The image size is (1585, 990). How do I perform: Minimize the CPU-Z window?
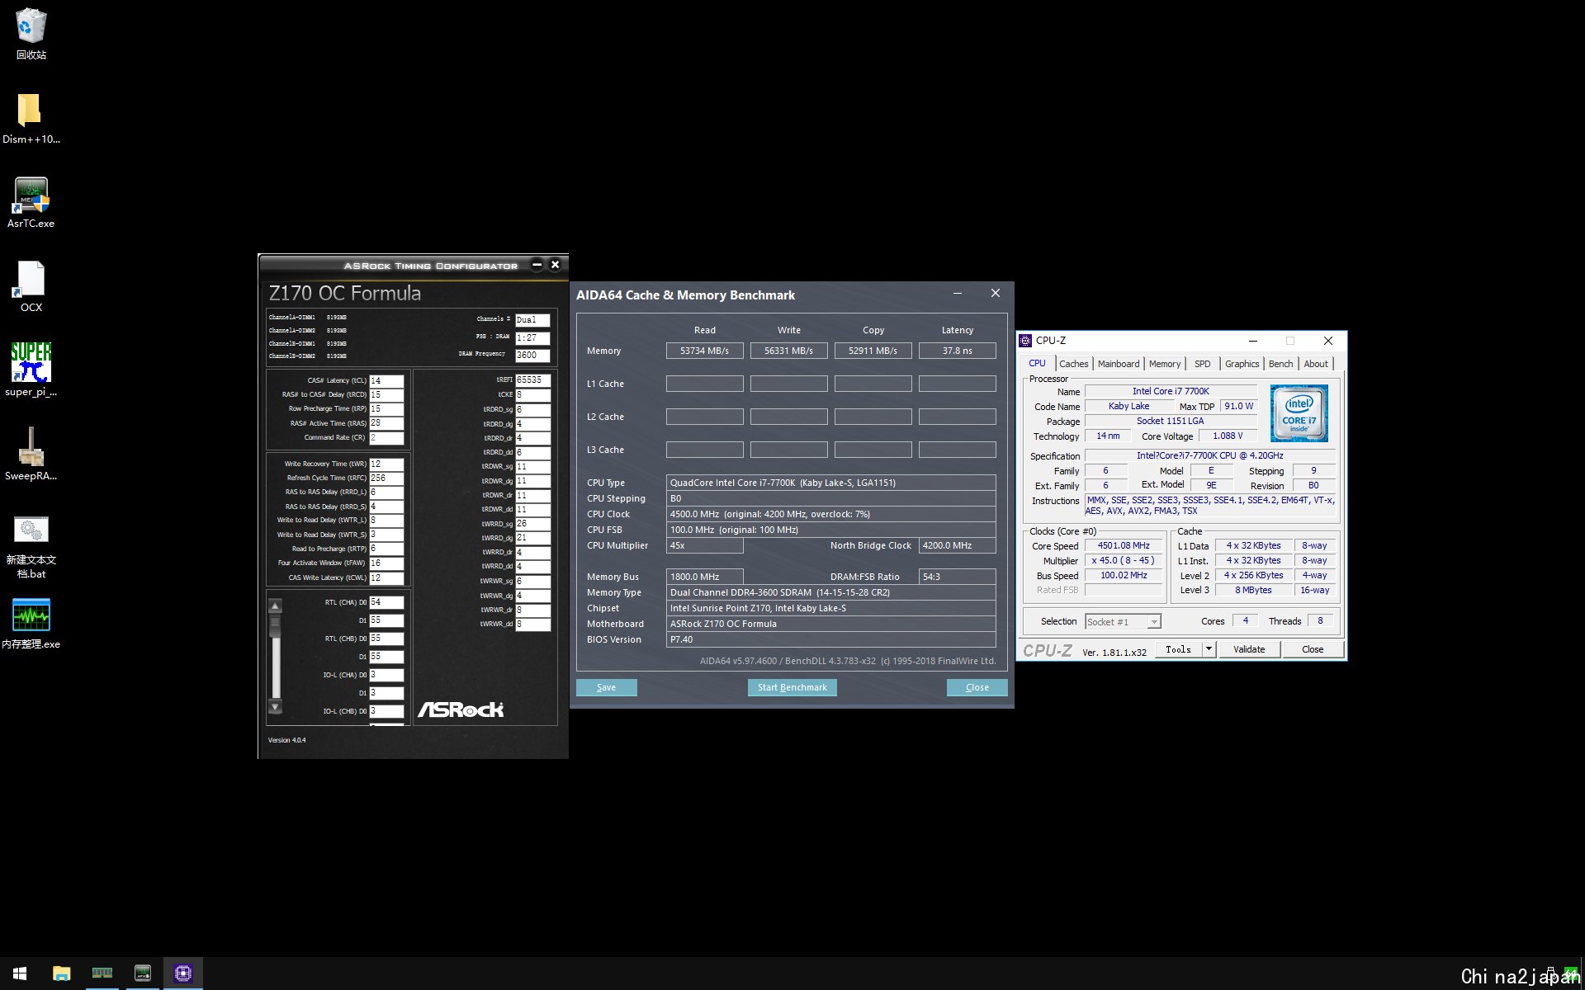tap(1252, 341)
